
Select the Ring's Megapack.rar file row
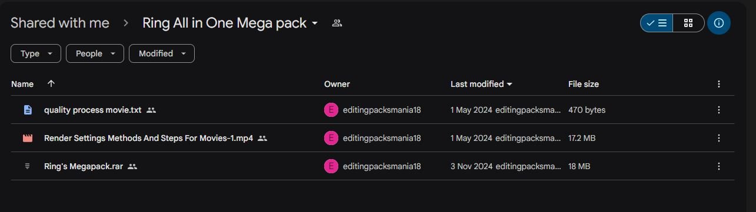point(372,166)
